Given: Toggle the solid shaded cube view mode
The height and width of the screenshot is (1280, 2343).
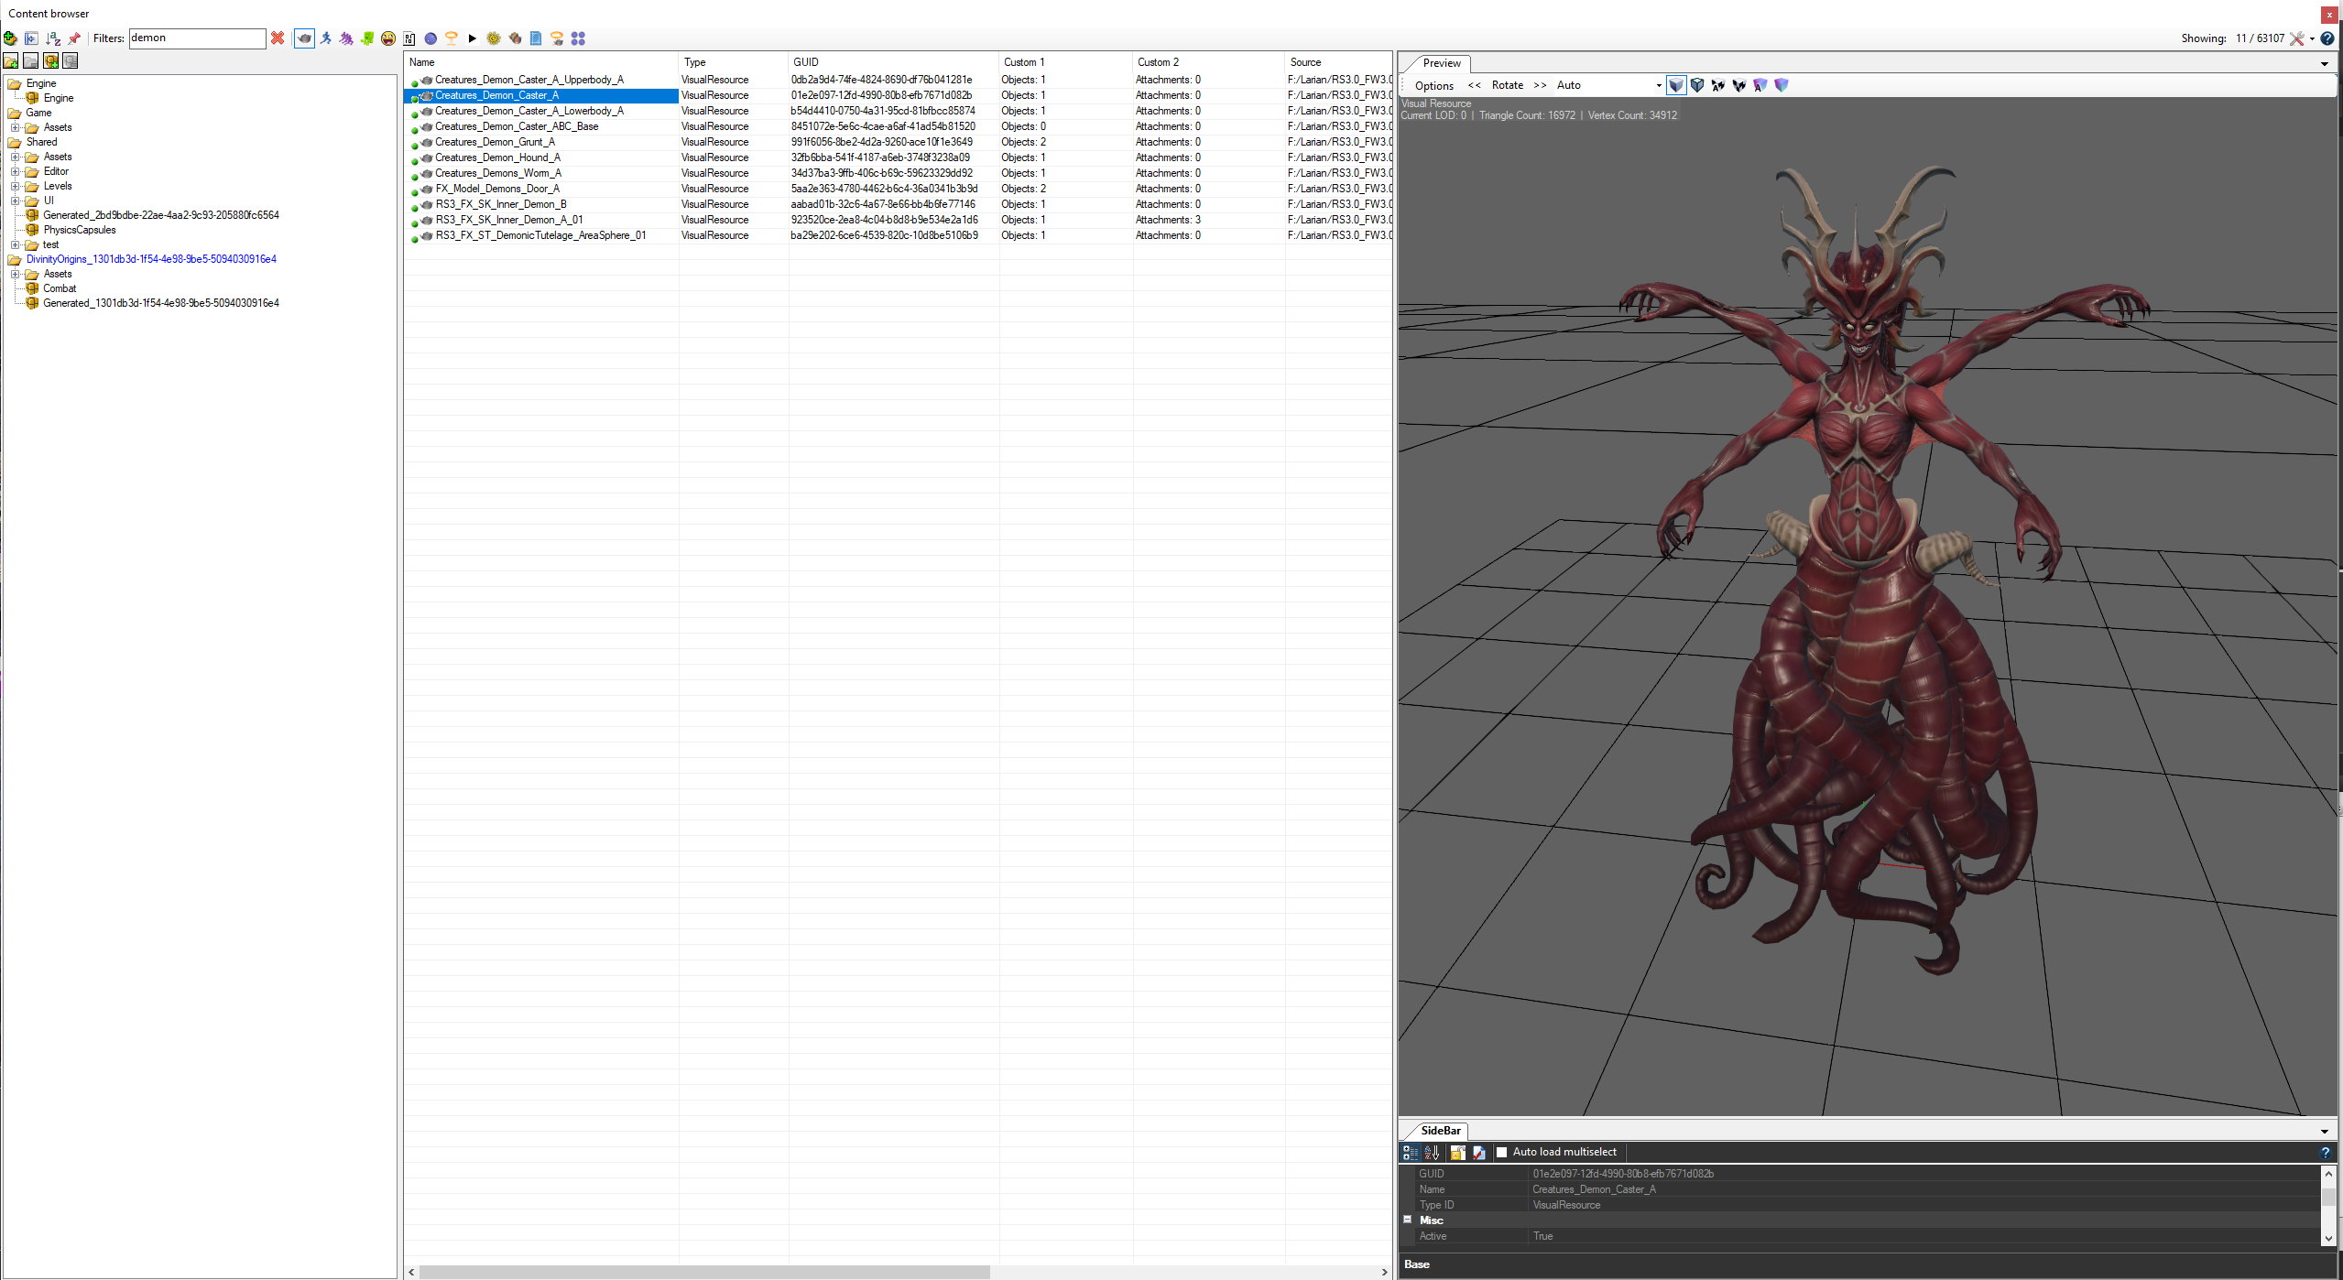Looking at the screenshot, I should [1676, 85].
